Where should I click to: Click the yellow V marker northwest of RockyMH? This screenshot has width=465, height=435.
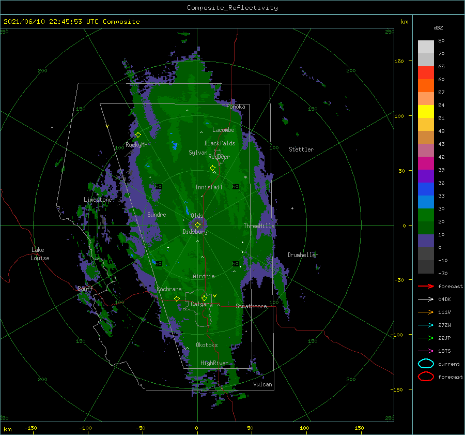click(107, 126)
